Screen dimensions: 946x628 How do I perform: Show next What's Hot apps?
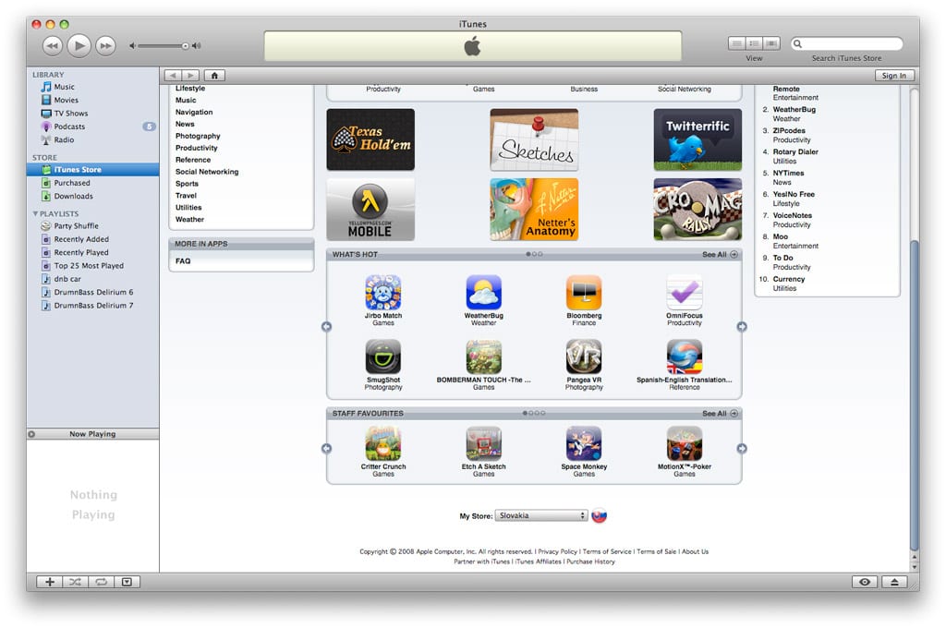tap(742, 326)
